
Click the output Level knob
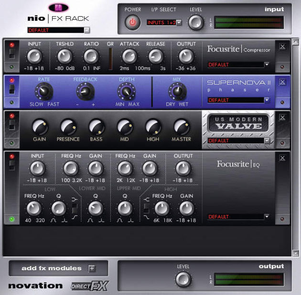pyautogui.click(x=183, y=279)
